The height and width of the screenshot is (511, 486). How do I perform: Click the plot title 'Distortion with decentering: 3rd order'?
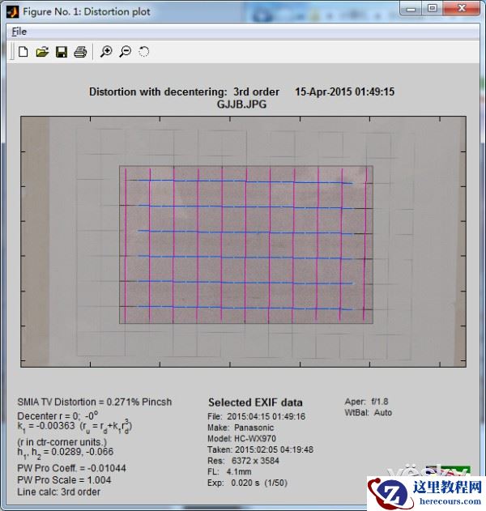(x=184, y=92)
